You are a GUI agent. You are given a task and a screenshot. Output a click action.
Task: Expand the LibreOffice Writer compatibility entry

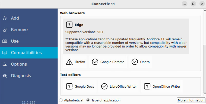tap(119, 86)
